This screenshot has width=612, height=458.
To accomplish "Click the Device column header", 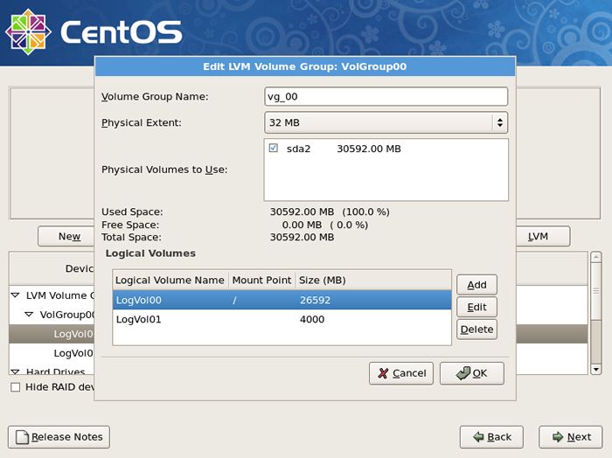I will pos(52,268).
